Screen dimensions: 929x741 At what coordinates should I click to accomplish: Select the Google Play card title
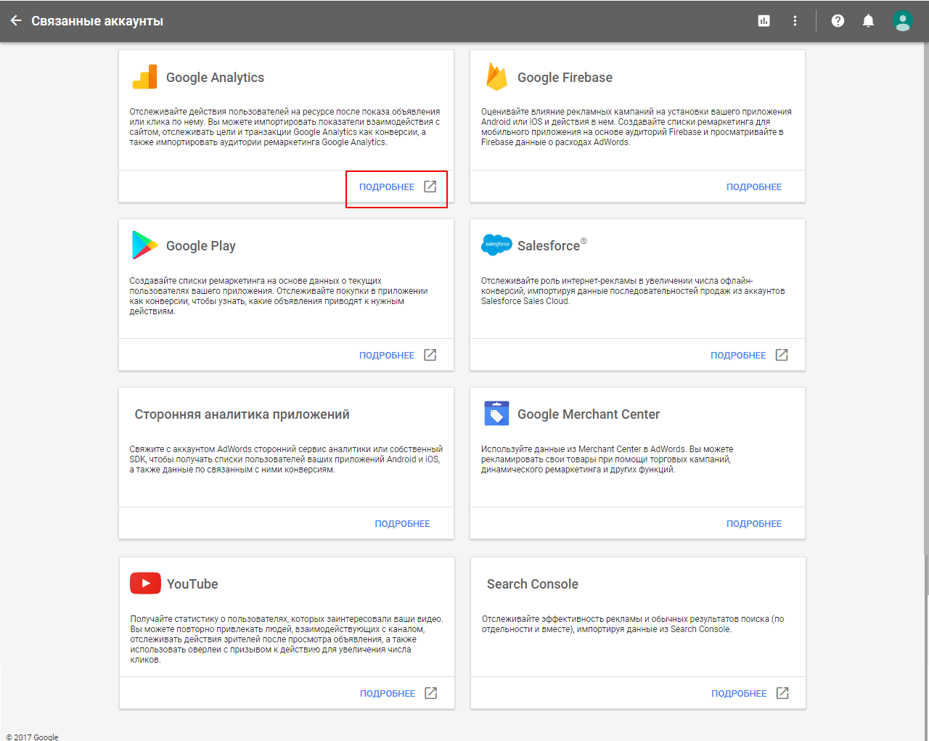click(201, 246)
